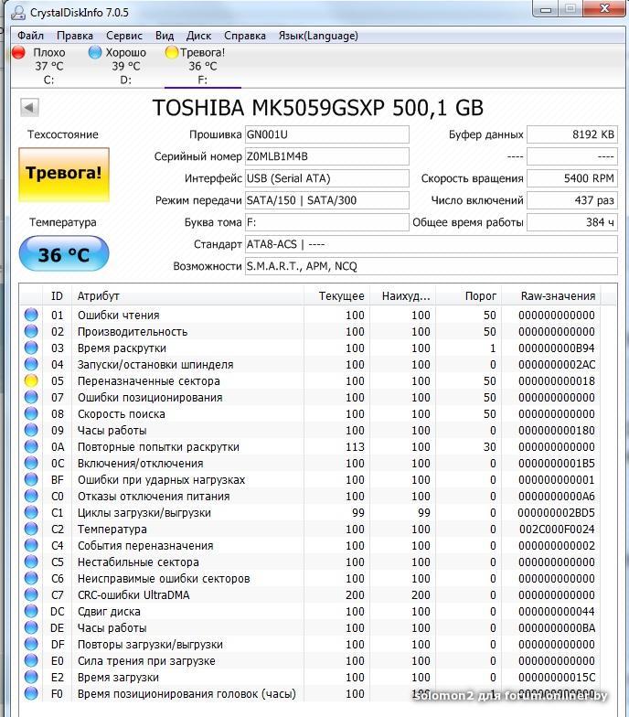
Task: Click blue status icon for Повторы загрузки/выгрузки
Action: click(31, 644)
